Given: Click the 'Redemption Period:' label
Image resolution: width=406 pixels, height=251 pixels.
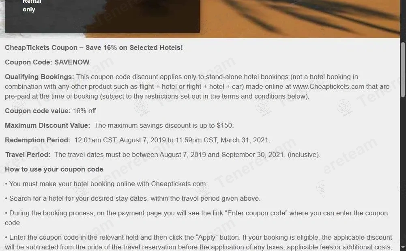Looking at the screenshot, I should tap(38, 140).
